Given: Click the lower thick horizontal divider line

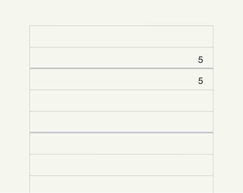Looking at the screenshot, I should (x=121, y=133).
